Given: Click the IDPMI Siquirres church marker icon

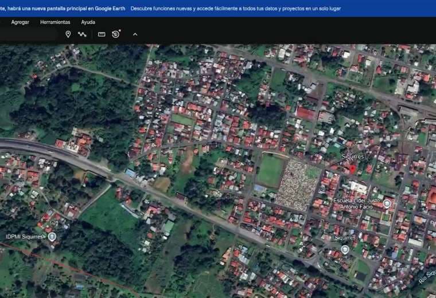Looking at the screenshot, I should (x=52, y=236).
